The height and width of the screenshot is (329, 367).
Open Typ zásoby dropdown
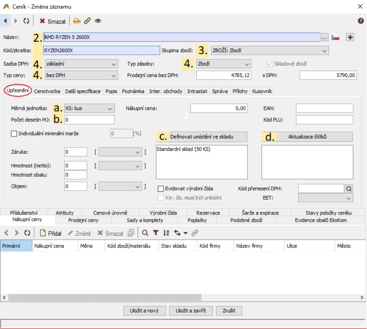pos(223,63)
